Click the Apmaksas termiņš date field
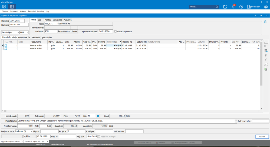 tap(106, 32)
